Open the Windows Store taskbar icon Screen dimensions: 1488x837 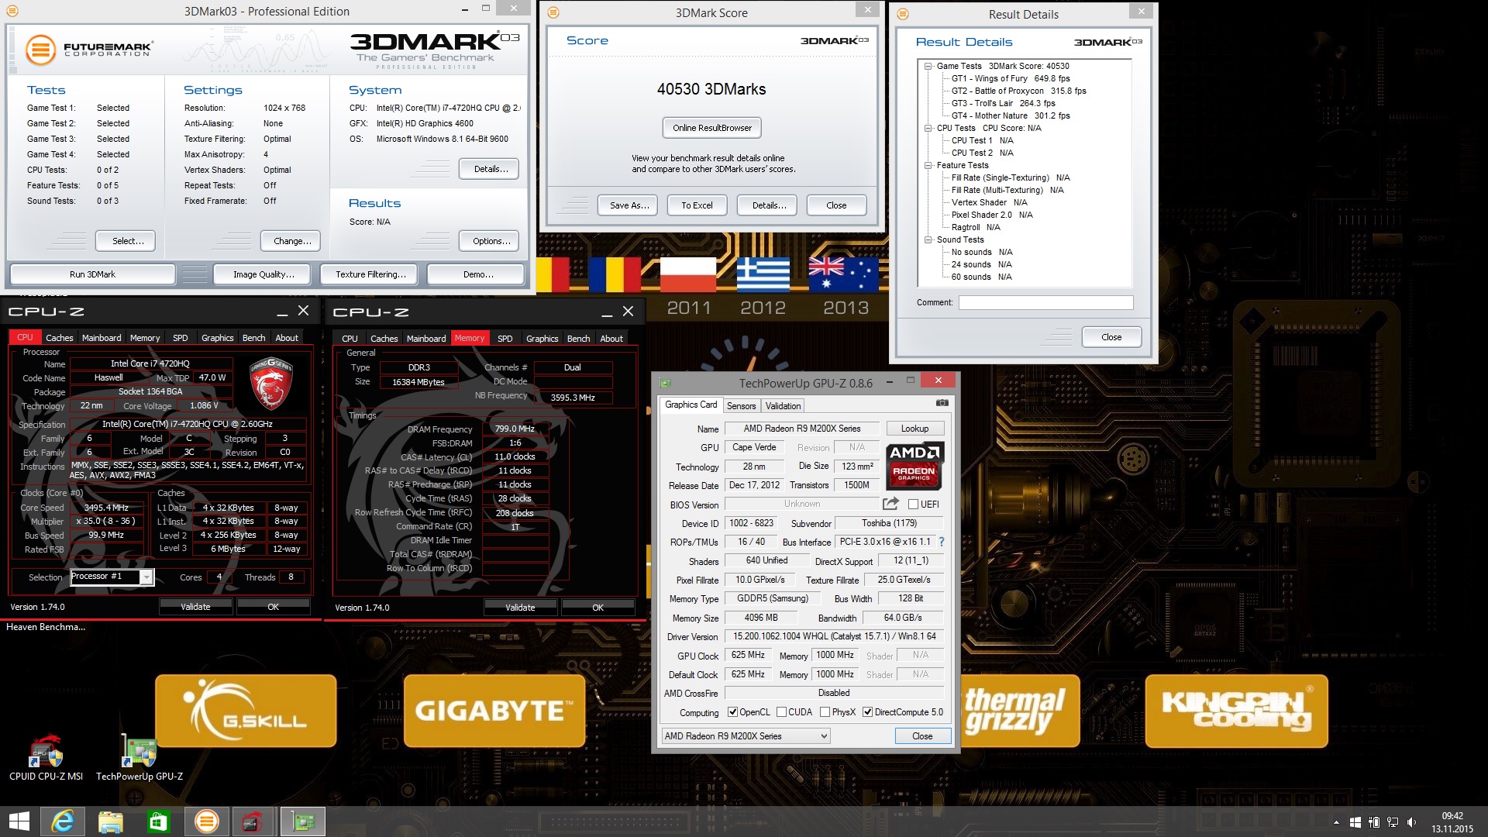tap(159, 821)
